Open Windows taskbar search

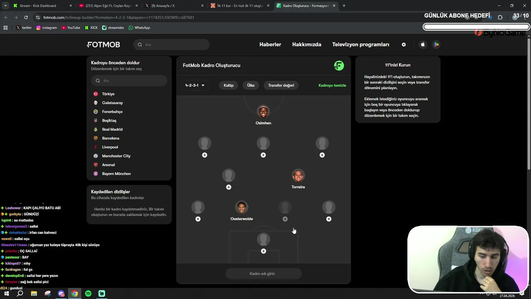pyautogui.click(x=20, y=294)
